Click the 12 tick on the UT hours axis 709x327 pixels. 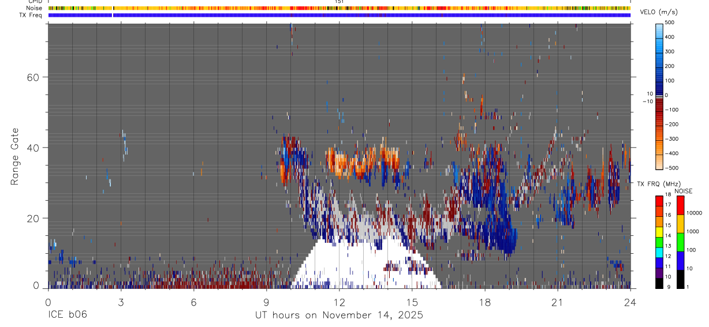(339, 302)
